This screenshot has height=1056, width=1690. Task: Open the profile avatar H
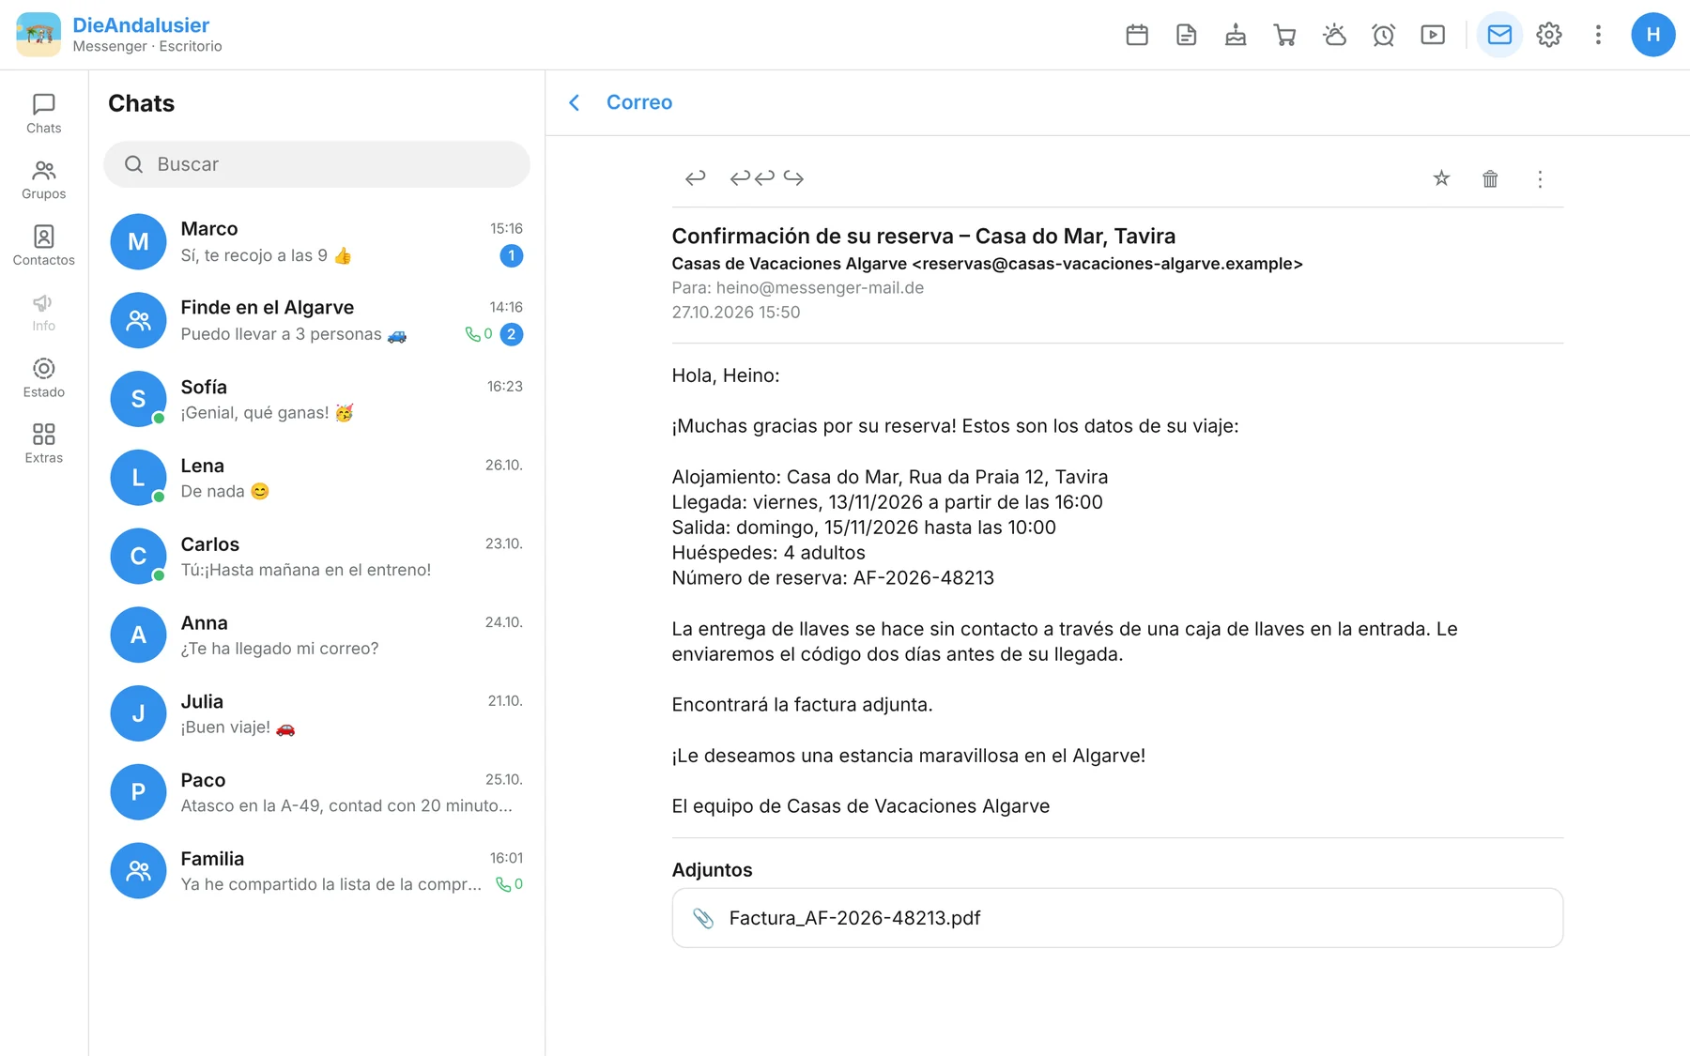coord(1653,35)
